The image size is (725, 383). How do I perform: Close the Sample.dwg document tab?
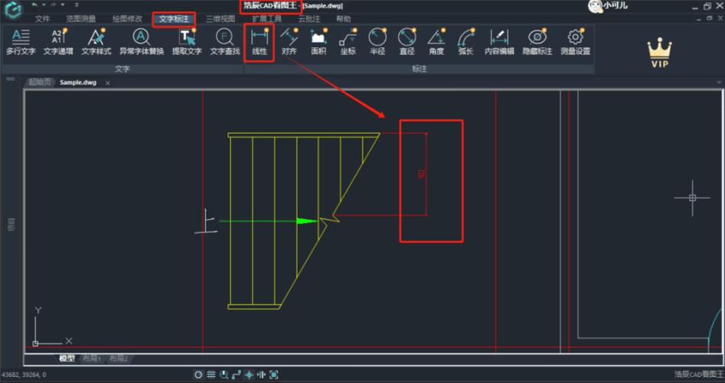point(107,83)
